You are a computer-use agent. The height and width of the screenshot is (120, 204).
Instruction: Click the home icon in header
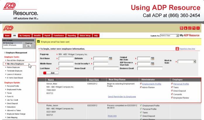[x=190, y=28]
